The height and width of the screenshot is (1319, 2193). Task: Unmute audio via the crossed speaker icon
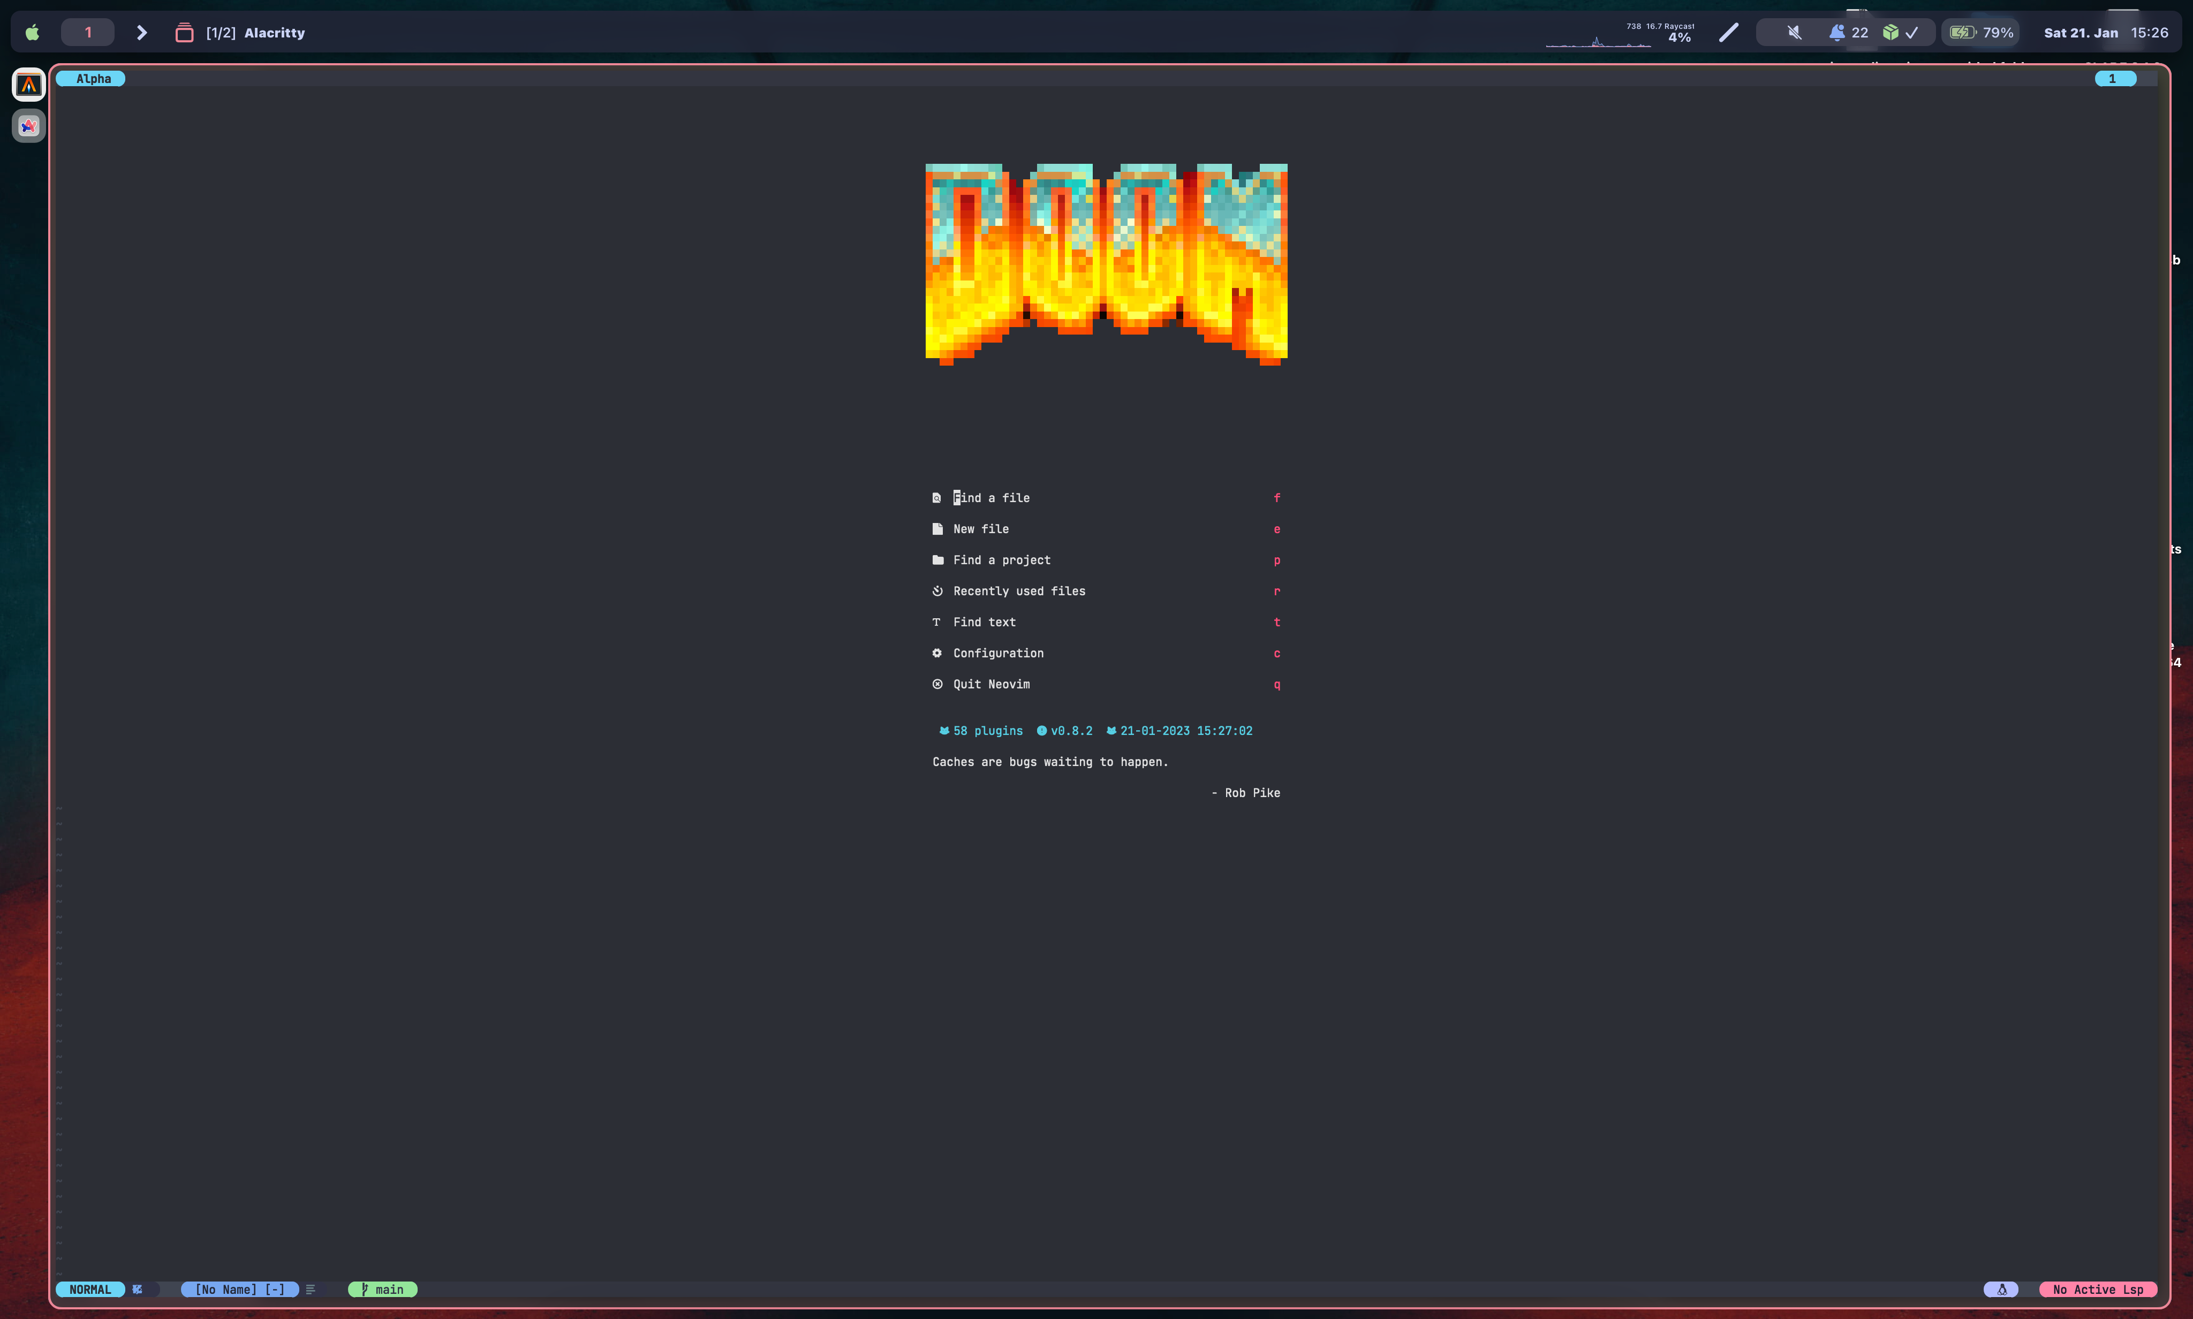tap(1794, 32)
